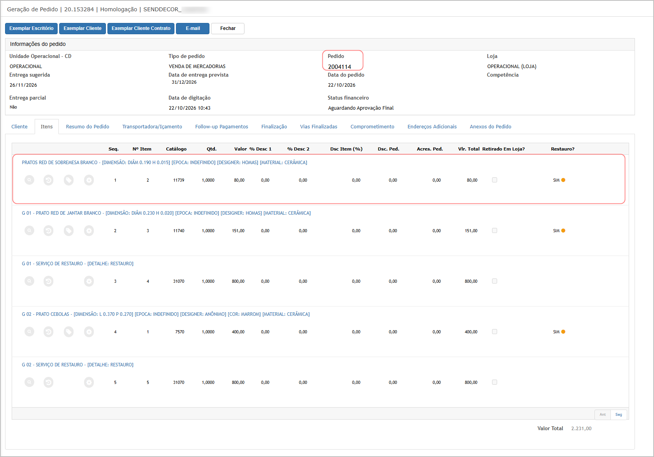
Task: Click the magnifier icon on G 01 Serviço de Restauro
Action: pyautogui.click(x=29, y=281)
